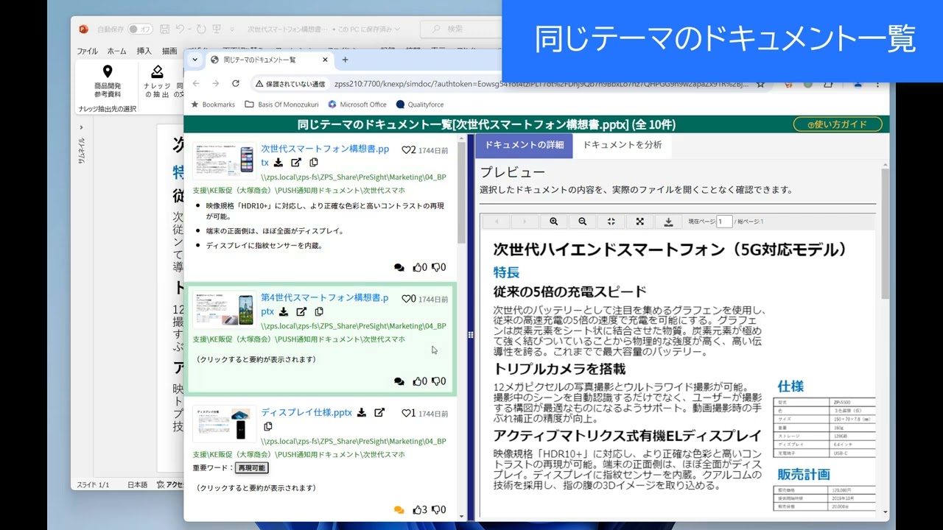943x530 pixels.
Task: Open 第4世代スマートフォン構想書 in a new window
Action: click(301, 312)
